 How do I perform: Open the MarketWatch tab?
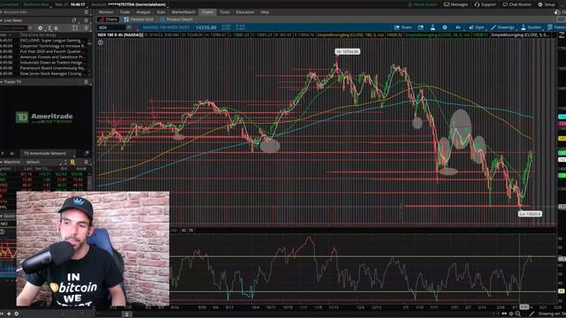183,11
